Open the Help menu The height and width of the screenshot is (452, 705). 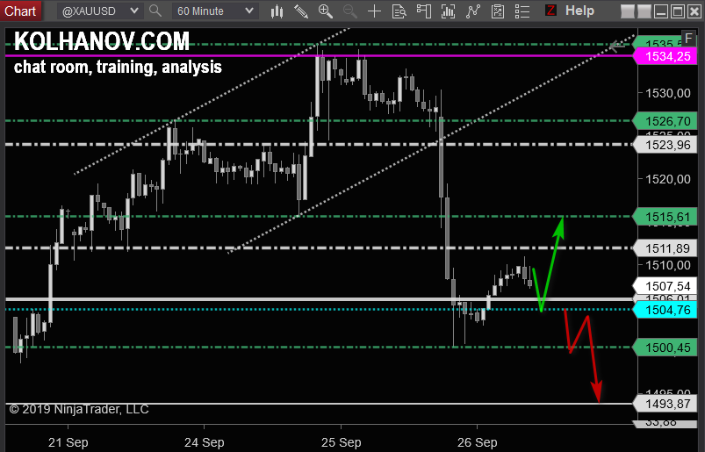click(x=579, y=10)
